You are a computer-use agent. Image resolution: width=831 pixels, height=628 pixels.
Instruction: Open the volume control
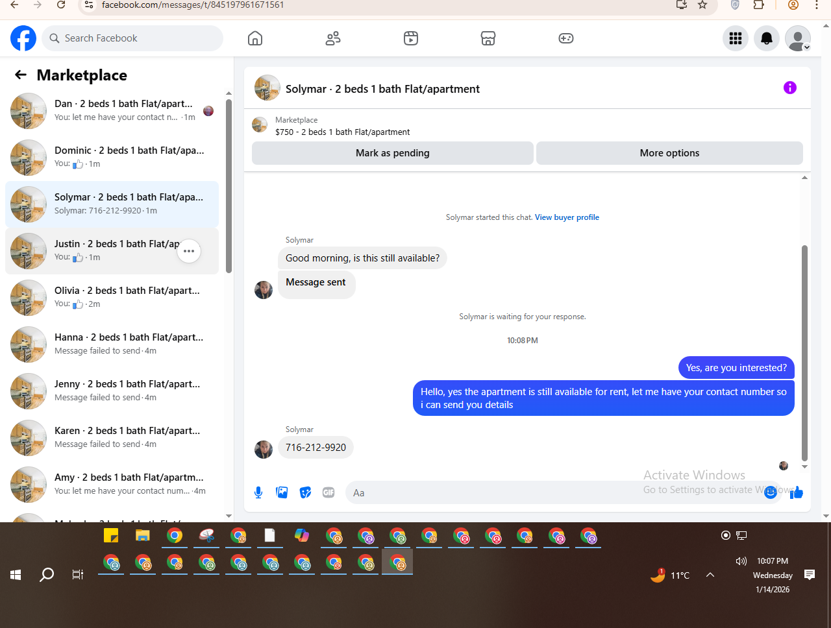pyautogui.click(x=741, y=561)
